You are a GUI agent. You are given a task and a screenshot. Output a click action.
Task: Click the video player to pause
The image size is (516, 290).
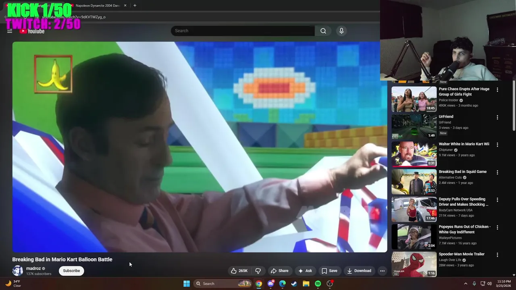point(200,147)
